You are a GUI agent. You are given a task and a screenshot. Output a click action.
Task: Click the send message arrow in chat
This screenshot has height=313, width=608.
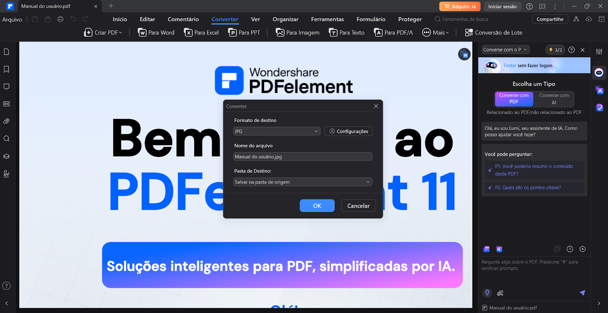pyautogui.click(x=582, y=293)
